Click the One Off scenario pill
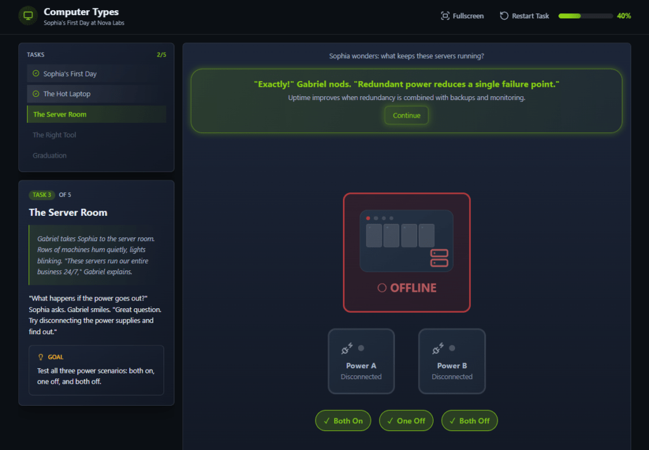Viewport: 649px width, 450px height. [x=406, y=421]
